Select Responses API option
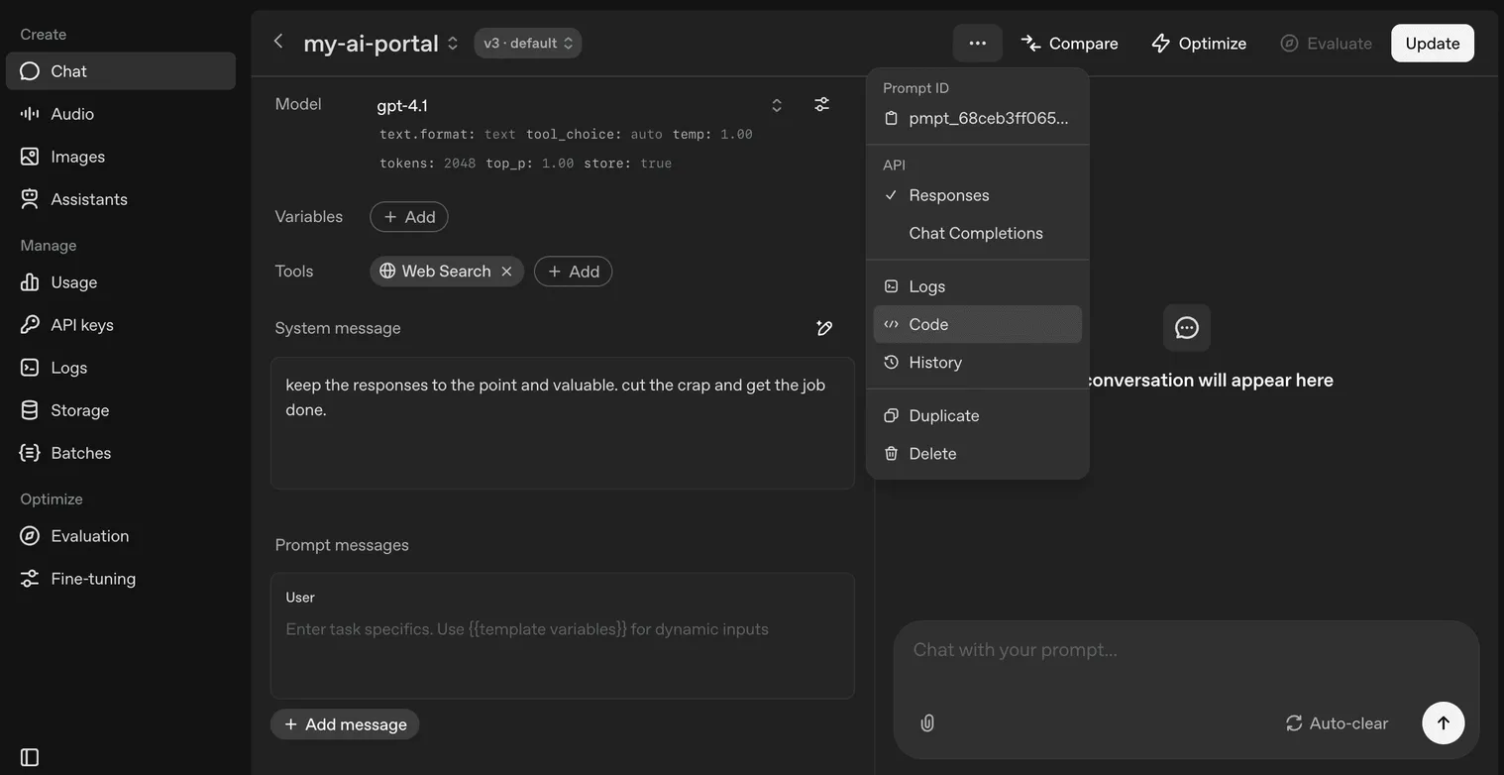 pyautogui.click(x=948, y=195)
